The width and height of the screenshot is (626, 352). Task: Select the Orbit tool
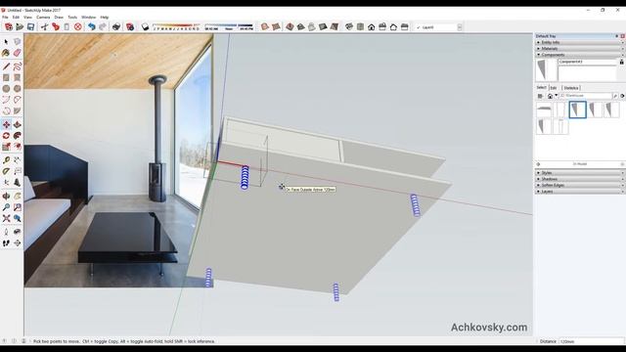(6, 196)
